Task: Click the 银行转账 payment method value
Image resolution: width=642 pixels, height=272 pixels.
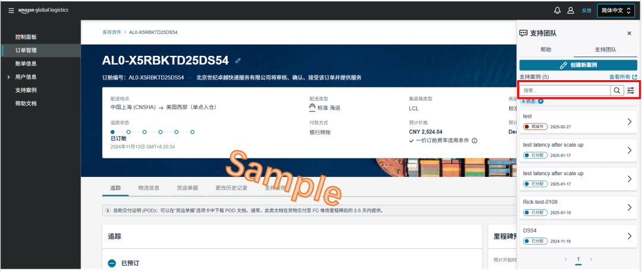Action: click(320, 132)
